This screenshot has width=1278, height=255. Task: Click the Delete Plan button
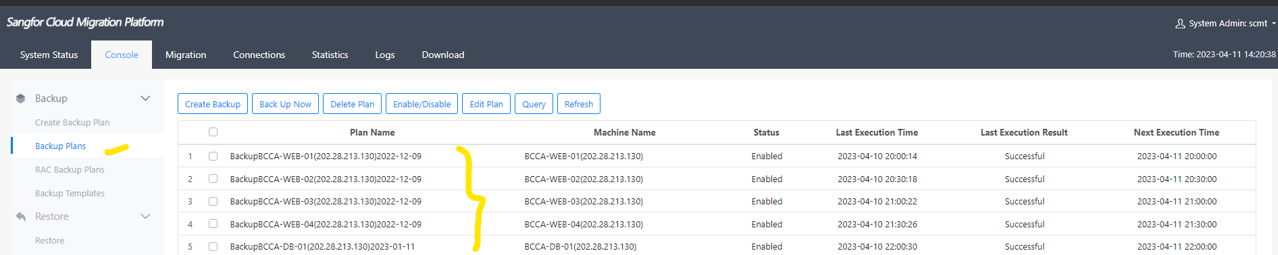[352, 104]
